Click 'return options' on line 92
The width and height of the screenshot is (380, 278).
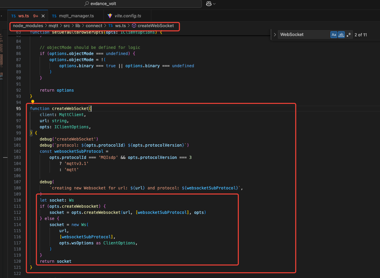coord(57,90)
